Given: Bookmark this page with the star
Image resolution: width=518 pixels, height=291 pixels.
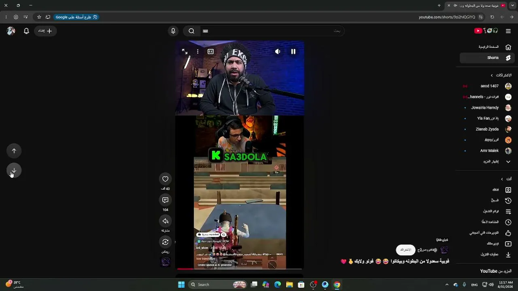Looking at the screenshot, I should (39, 17).
